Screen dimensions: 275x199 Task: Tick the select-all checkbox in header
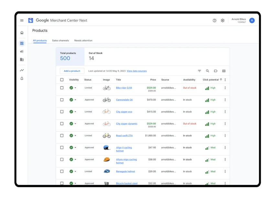click(x=62, y=80)
